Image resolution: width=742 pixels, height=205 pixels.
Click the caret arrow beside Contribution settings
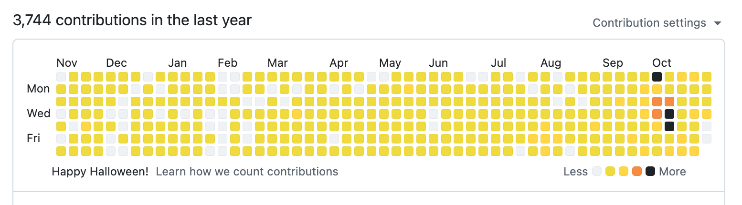[717, 23]
